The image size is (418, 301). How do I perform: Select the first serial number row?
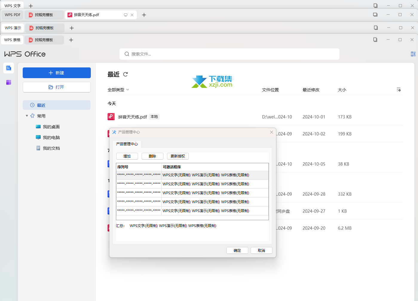(x=192, y=175)
